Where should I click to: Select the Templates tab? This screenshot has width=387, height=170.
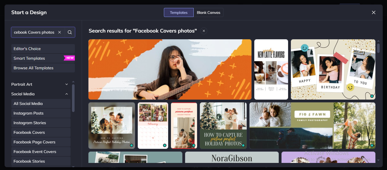tap(179, 12)
